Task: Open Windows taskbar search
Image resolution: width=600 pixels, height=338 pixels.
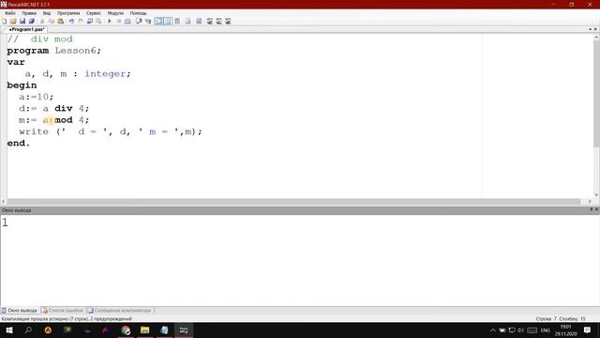Action: (28, 330)
